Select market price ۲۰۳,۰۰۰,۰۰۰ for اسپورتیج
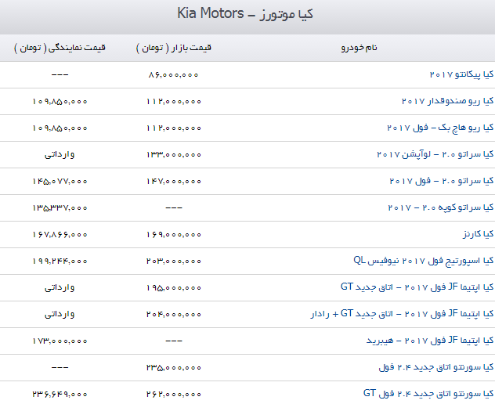Image resolution: width=495 pixels, height=404 pixels. point(173,261)
